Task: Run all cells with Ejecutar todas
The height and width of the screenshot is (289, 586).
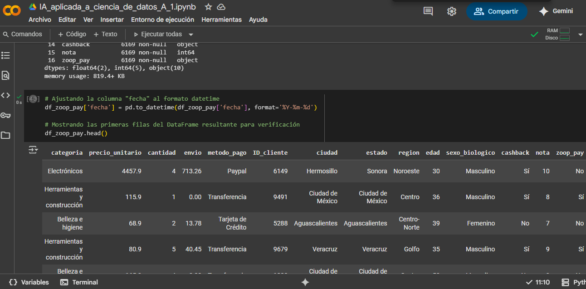Action: click(158, 34)
